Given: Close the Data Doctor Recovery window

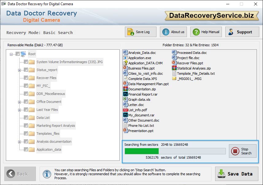Looking at the screenshot, I should (255, 4).
